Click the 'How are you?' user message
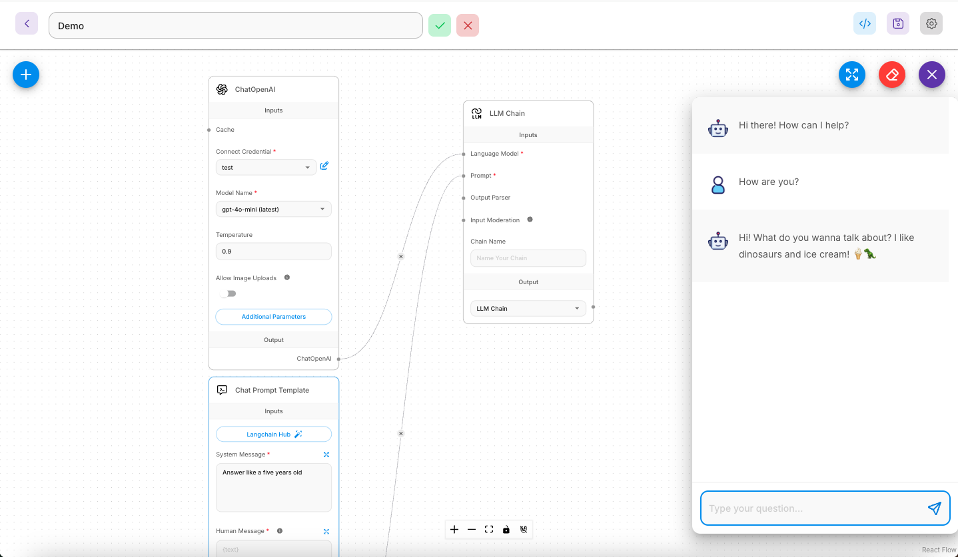Screen dimensions: 958x557 769,182
